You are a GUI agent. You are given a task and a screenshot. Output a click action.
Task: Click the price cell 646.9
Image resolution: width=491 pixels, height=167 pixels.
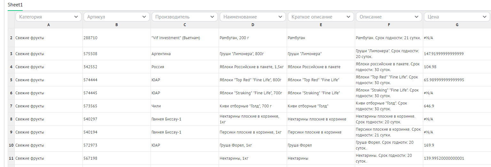point(457,106)
